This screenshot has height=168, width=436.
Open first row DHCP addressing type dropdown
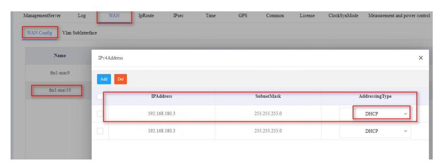(x=375, y=114)
